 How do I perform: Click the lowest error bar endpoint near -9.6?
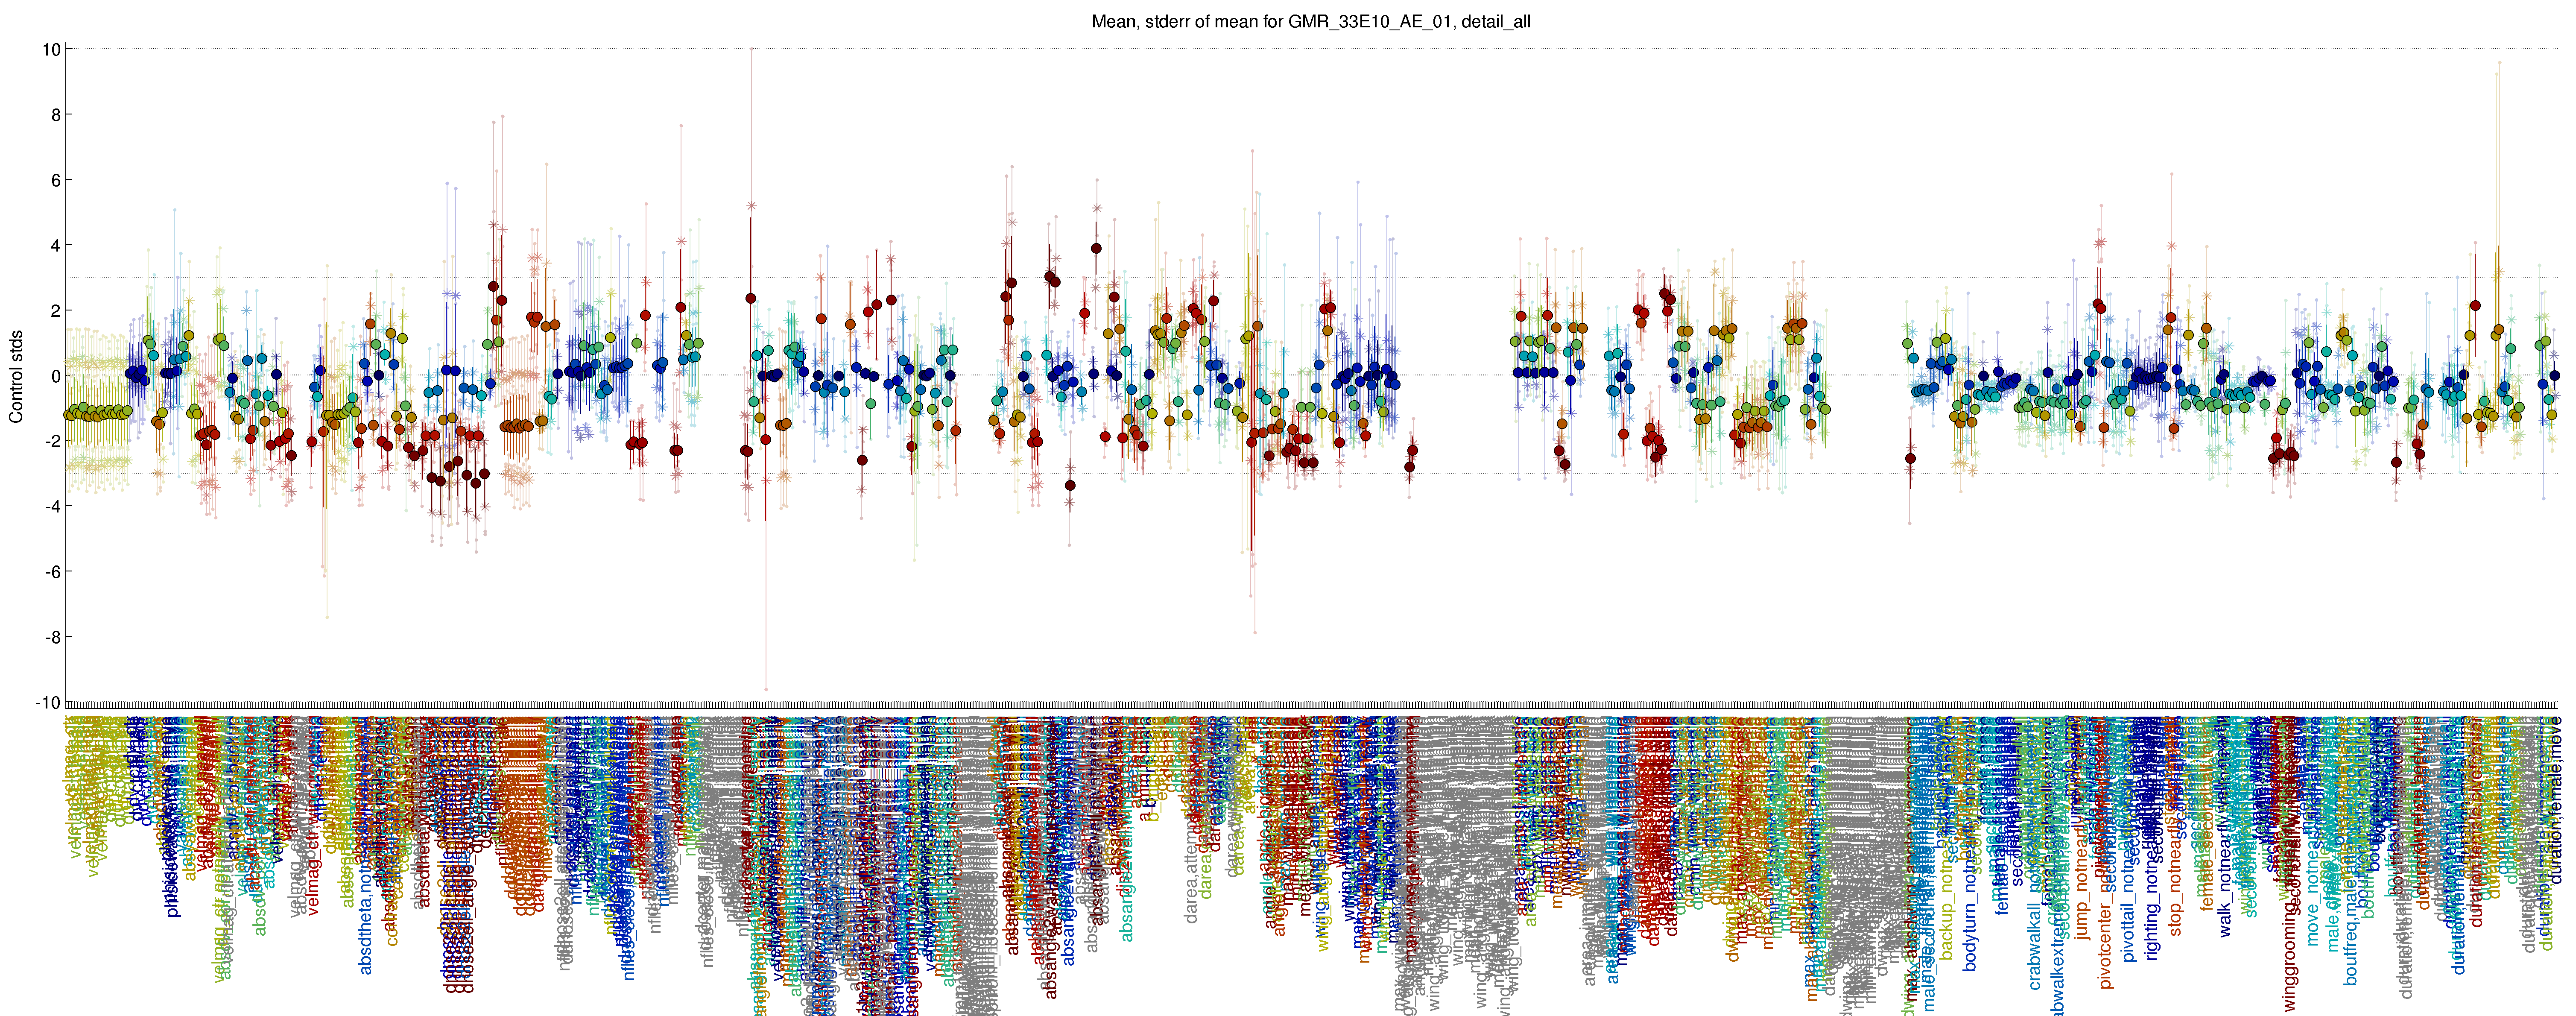[766, 689]
